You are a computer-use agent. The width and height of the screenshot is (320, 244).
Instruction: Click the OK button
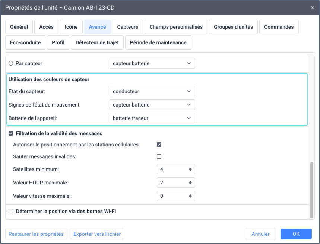click(x=296, y=234)
